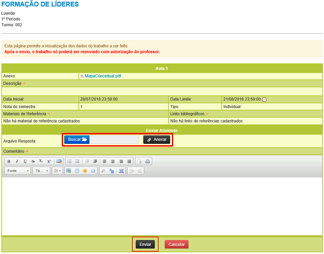Maximize the editor with the fullscreen icon
Viewport: 324px width, 254px height.
(x=121, y=171)
